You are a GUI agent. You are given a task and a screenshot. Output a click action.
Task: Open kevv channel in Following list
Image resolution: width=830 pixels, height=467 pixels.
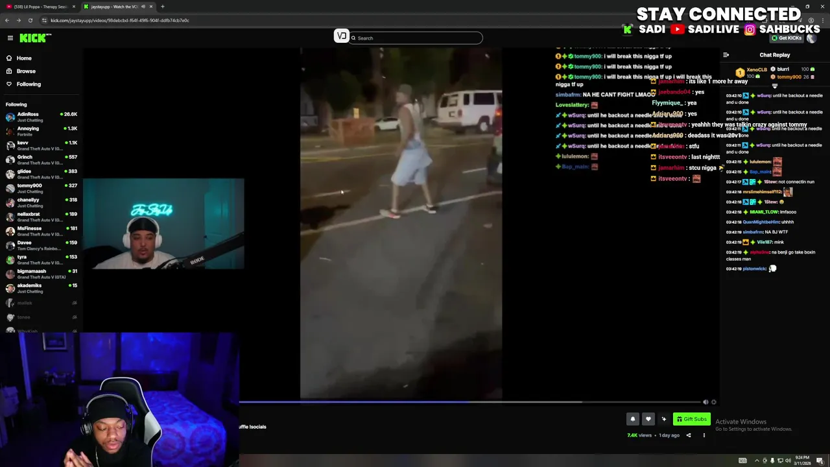(x=40, y=145)
